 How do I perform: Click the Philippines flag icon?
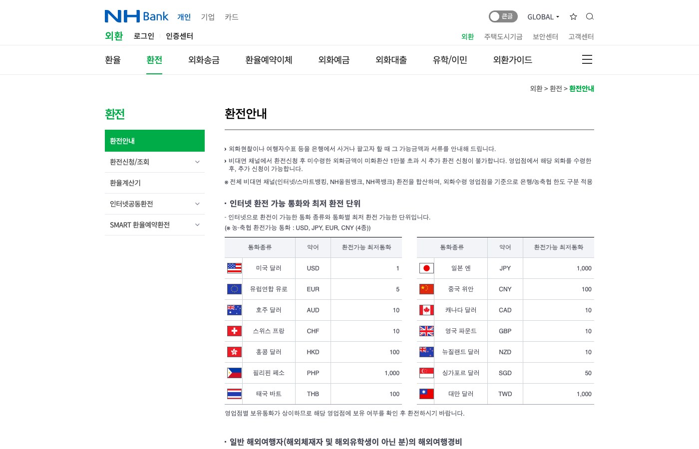(234, 373)
